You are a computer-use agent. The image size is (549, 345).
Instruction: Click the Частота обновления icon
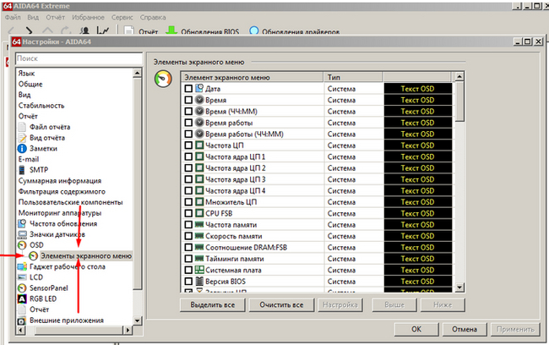pos(23,223)
